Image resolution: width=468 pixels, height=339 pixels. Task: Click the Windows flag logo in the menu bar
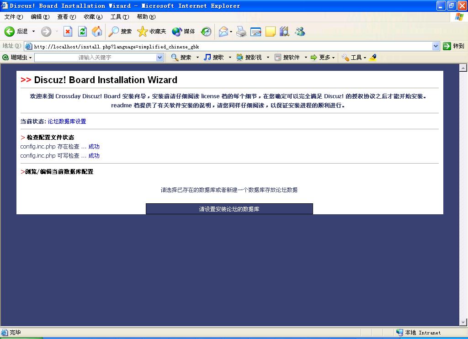pos(459,17)
